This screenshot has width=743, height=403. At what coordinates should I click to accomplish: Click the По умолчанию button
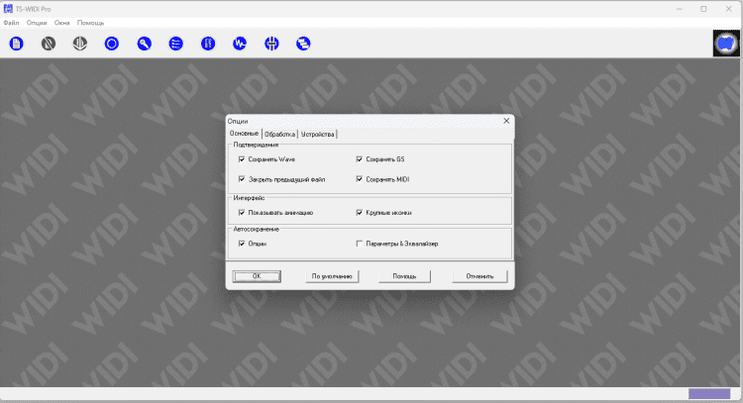pyautogui.click(x=332, y=276)
